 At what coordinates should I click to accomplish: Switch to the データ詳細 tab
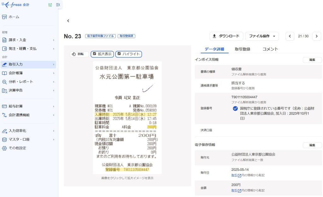point(214,49)
